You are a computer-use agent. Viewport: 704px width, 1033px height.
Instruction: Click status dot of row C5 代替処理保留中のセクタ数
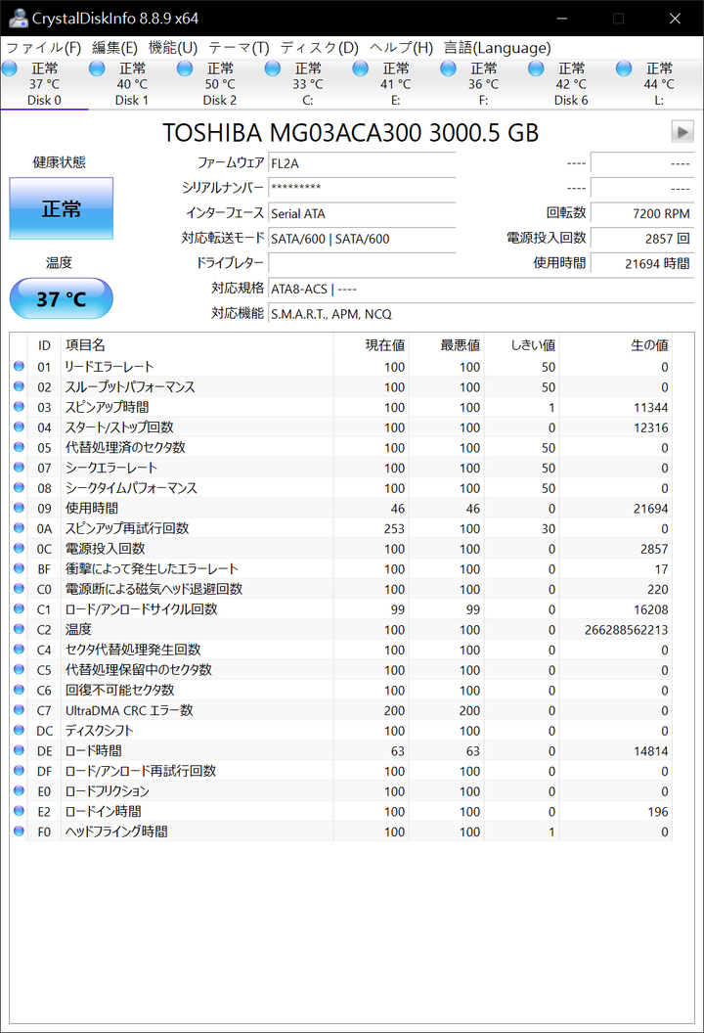(x=19, y=669)
